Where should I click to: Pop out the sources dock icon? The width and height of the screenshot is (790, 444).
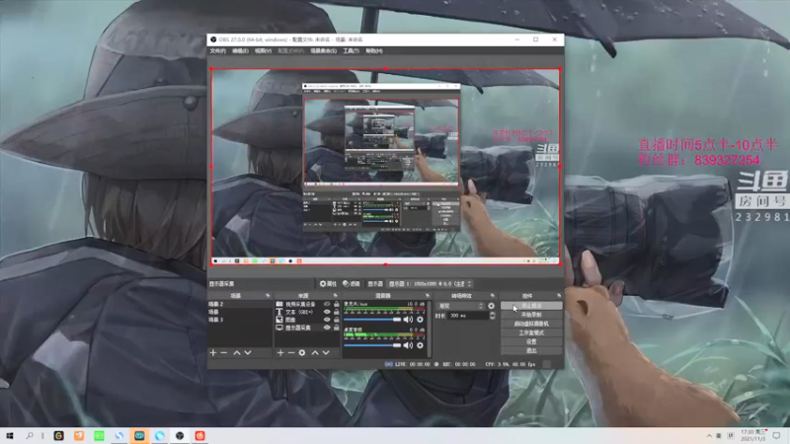coord(335,295)
